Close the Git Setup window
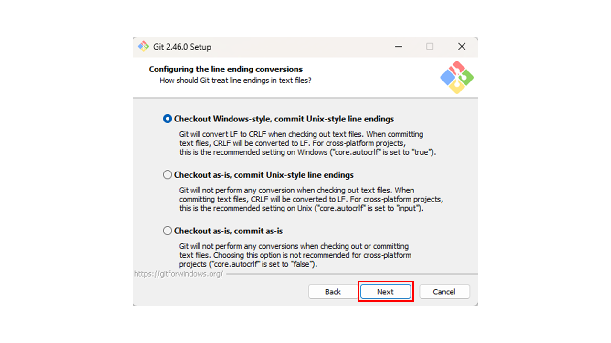The image size is (611, 343). tap(462, 47)
